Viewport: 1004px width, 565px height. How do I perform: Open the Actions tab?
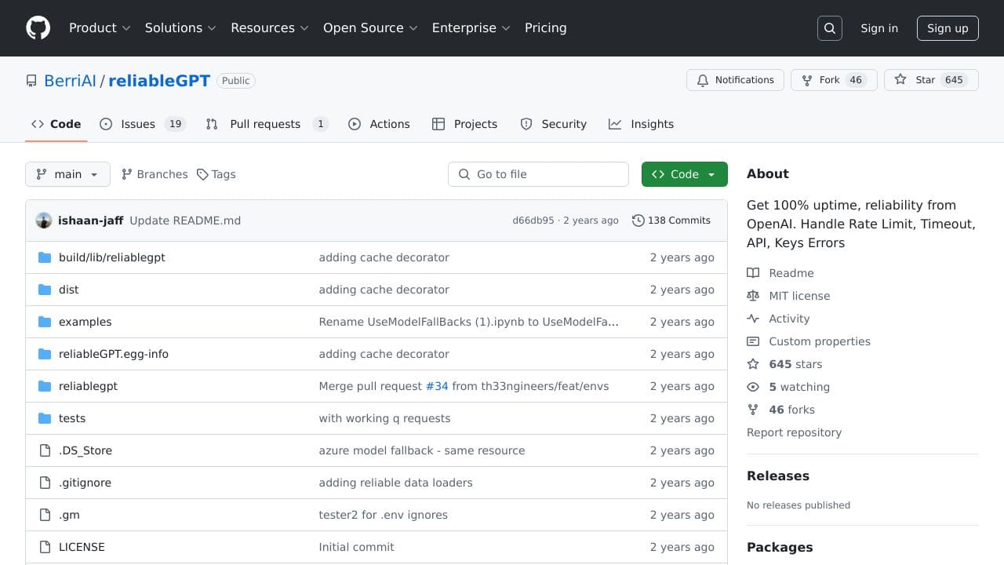tap(379, 124)
